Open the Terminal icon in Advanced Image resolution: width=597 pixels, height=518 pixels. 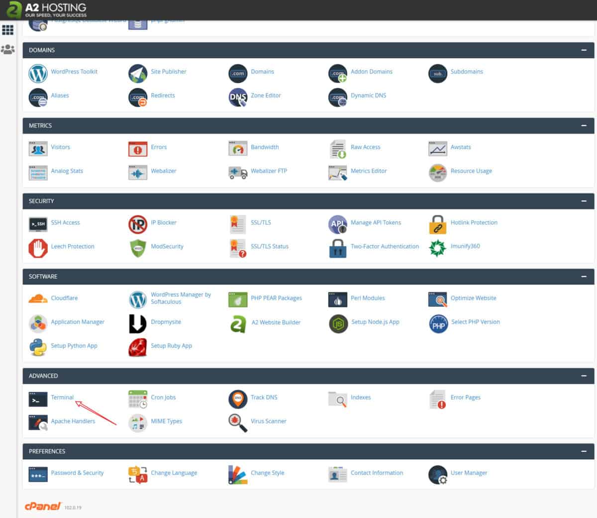[38, 399]
